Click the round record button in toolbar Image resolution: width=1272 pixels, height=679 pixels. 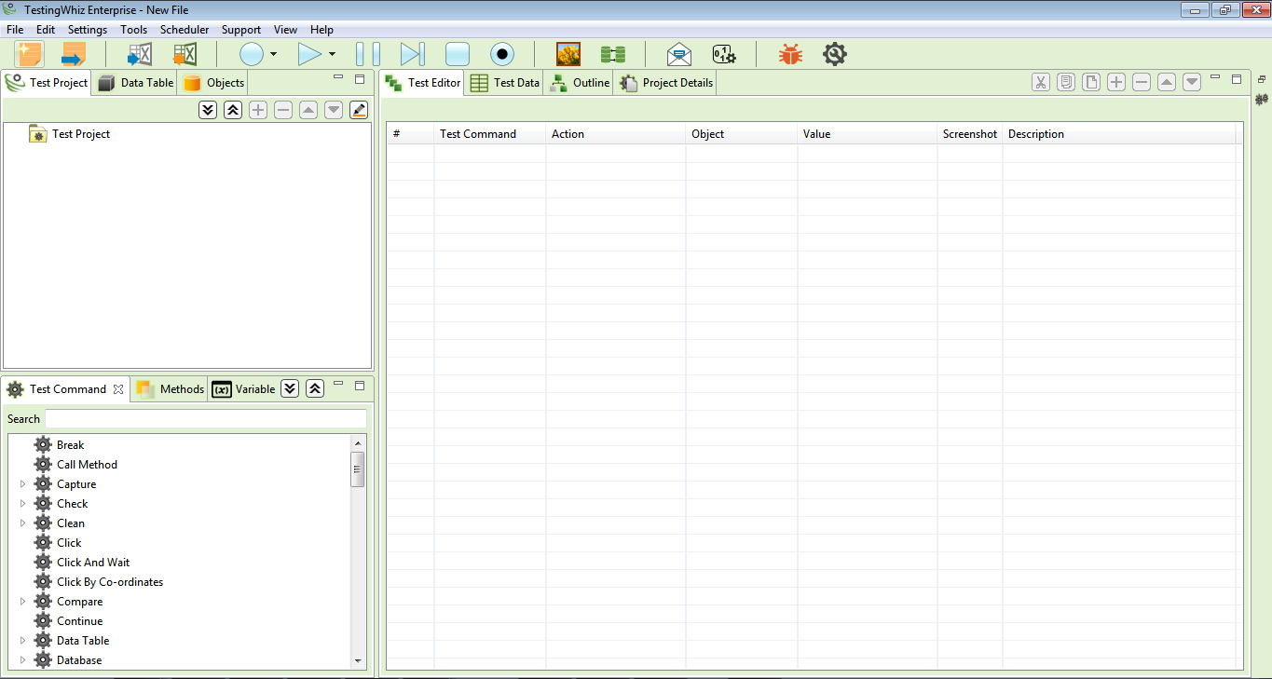click(502, 54)
